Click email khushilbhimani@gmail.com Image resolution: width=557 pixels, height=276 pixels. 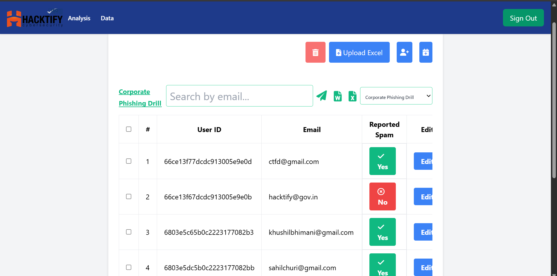coord(311,232)
